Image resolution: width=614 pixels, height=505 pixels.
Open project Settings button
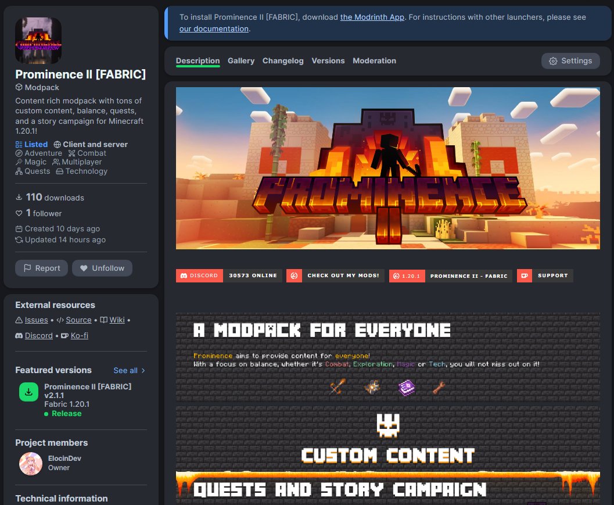[570, 60]
